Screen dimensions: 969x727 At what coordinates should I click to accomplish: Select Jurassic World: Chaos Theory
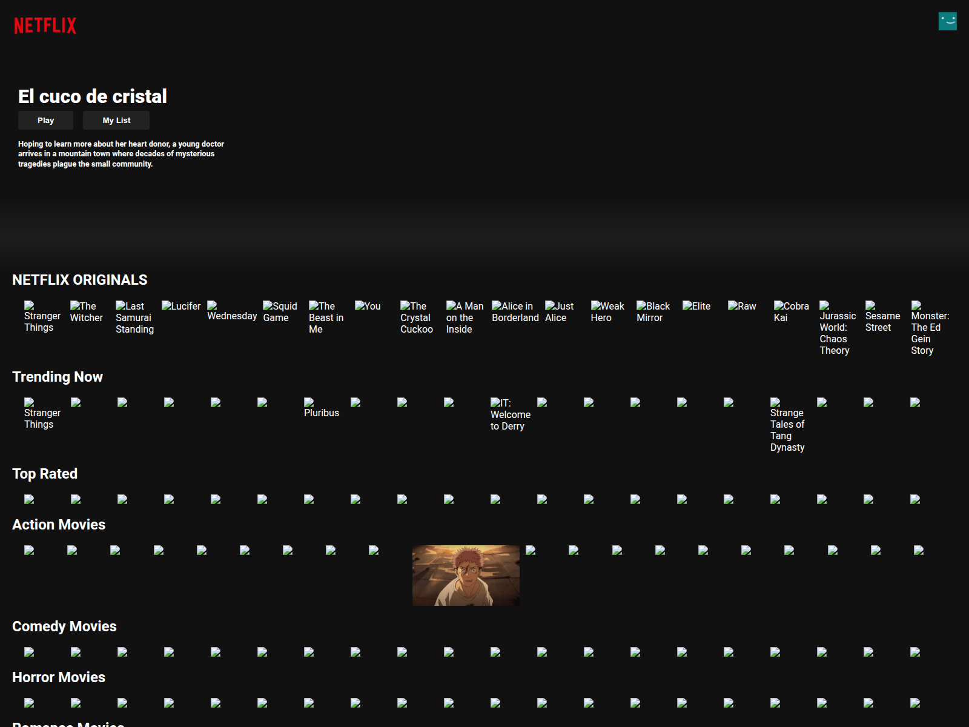[838, 328]
